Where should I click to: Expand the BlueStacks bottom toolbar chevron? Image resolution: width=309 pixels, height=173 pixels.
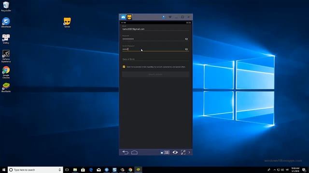click(189, 152)
